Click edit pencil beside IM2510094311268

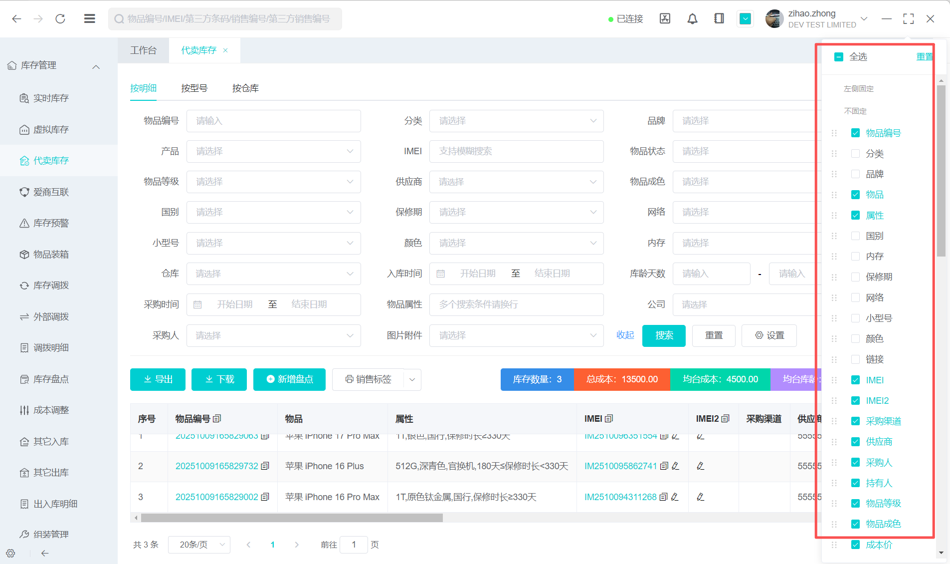(675, 497)
